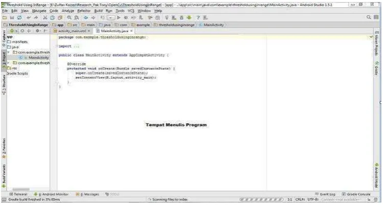
Task: Click Collapse All icon in Project panel header
Action: click(29, 31)
